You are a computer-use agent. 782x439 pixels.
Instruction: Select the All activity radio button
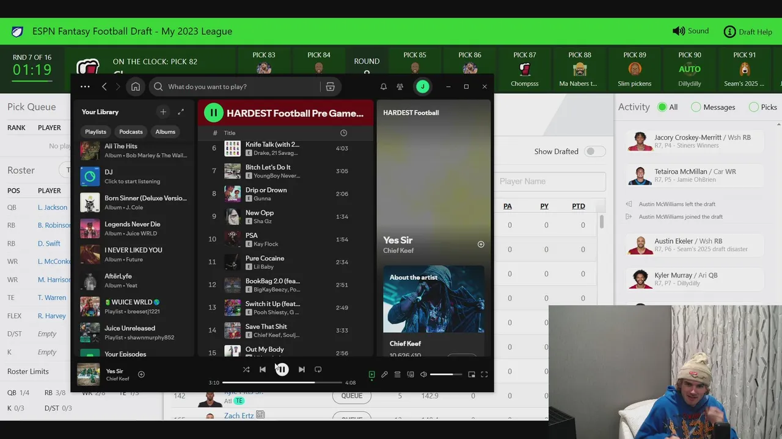(x=662, y=107)
